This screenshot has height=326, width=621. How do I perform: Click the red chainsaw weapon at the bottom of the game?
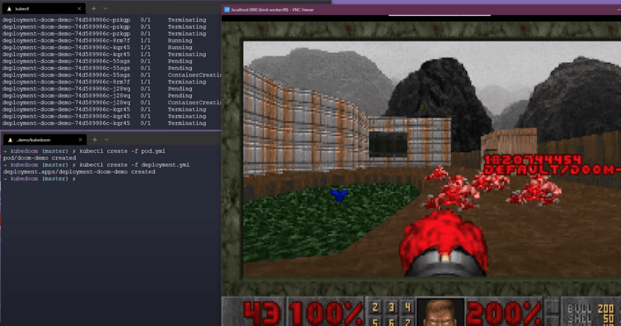point(443,244)
